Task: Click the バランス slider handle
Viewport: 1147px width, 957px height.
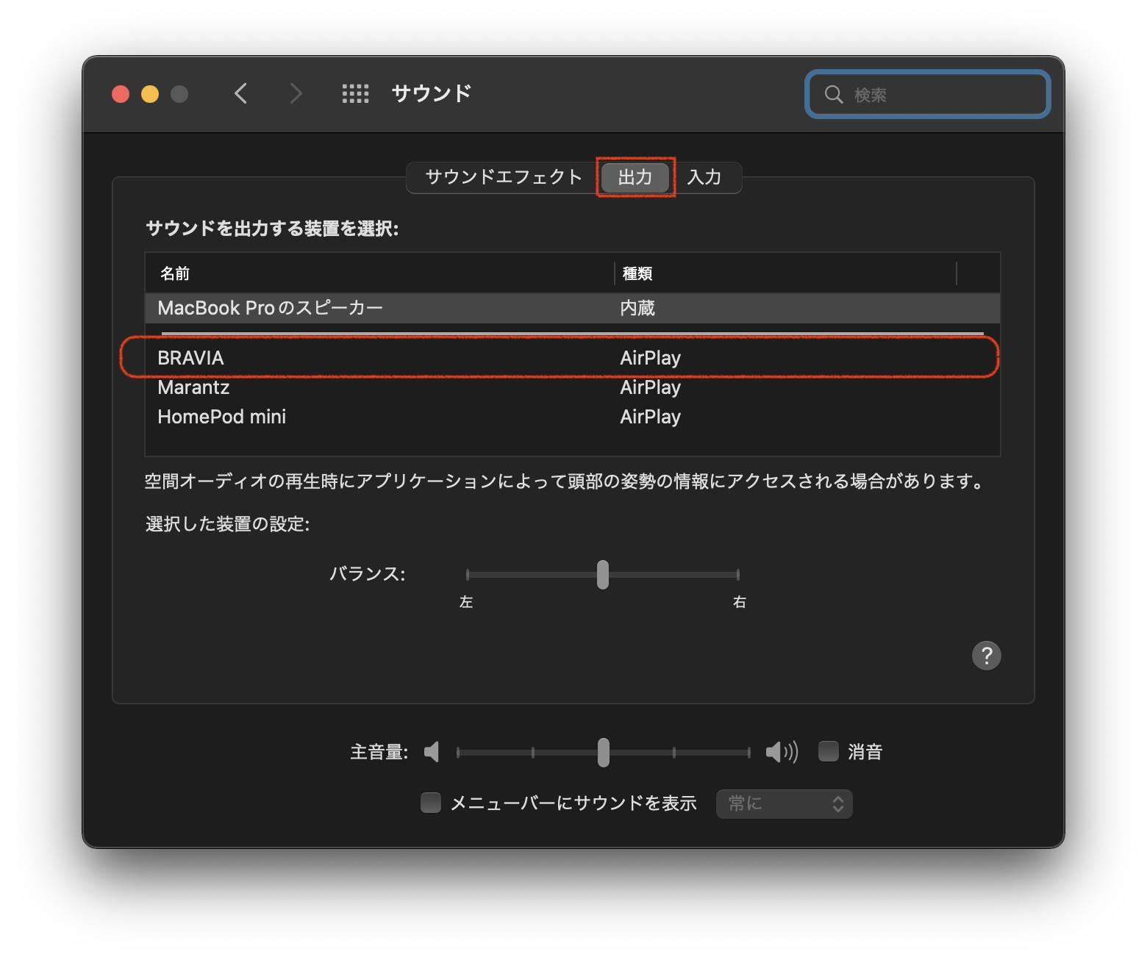Action: coord(603,575)
